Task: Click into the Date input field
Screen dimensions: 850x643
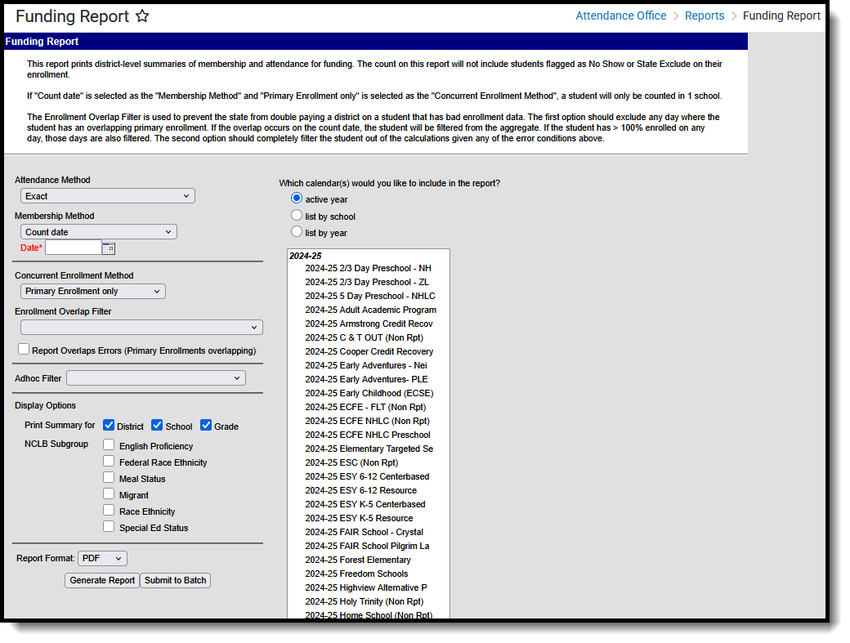Action: point(74,248)
